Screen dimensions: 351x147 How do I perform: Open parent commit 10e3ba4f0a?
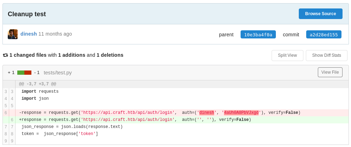tap(258, 35)
